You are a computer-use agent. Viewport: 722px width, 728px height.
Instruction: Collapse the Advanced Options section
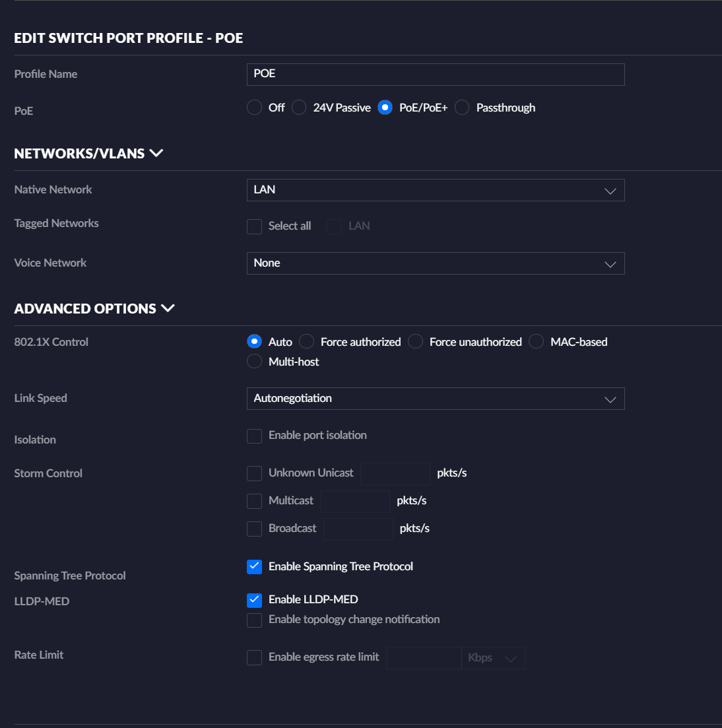click(x=168, y=308)
